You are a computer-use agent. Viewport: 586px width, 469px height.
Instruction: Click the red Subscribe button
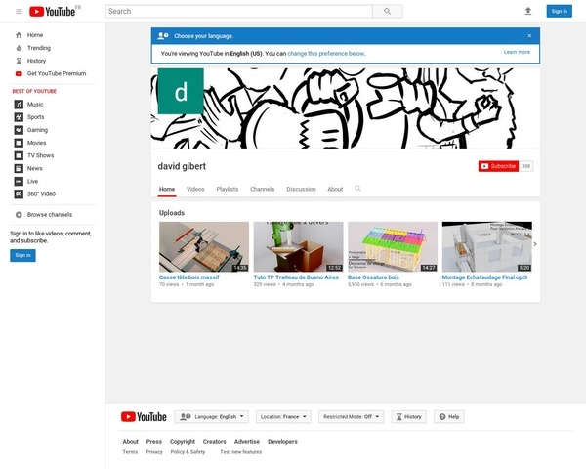pyautogui.click(x=498, y=166)
